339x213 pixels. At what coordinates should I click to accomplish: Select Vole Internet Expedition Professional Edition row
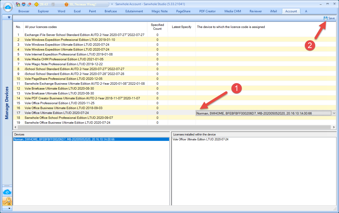tap(175, 54)
